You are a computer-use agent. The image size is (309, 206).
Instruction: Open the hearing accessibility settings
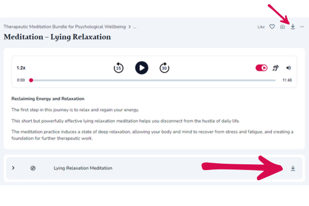pos(276,67)
